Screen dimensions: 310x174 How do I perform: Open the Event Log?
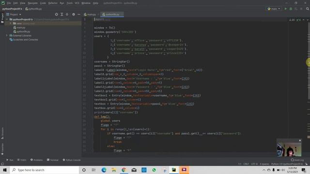(297, 160)
